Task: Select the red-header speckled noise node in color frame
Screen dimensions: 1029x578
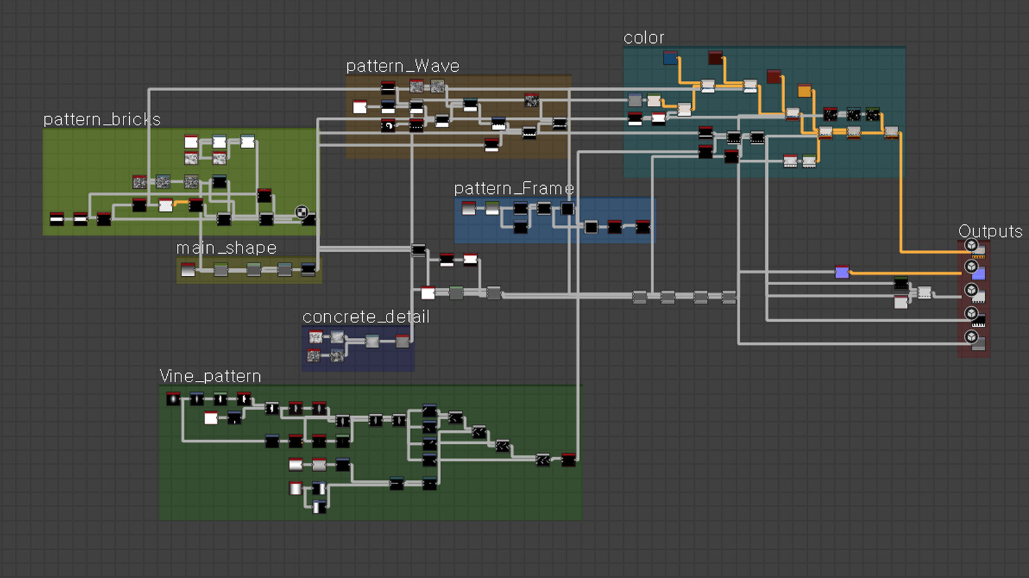Action: point(830,114)
